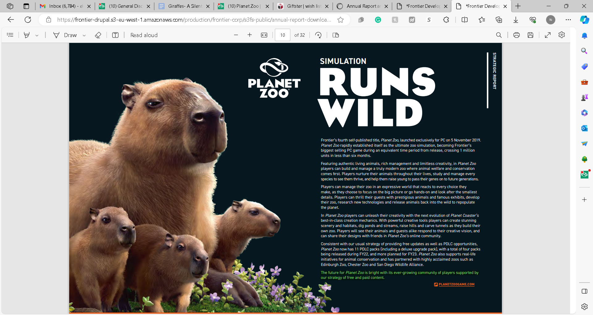The width and height of the screenshot is (593, 315).
Task: Add this page to favorites
Action: (341, 20)
